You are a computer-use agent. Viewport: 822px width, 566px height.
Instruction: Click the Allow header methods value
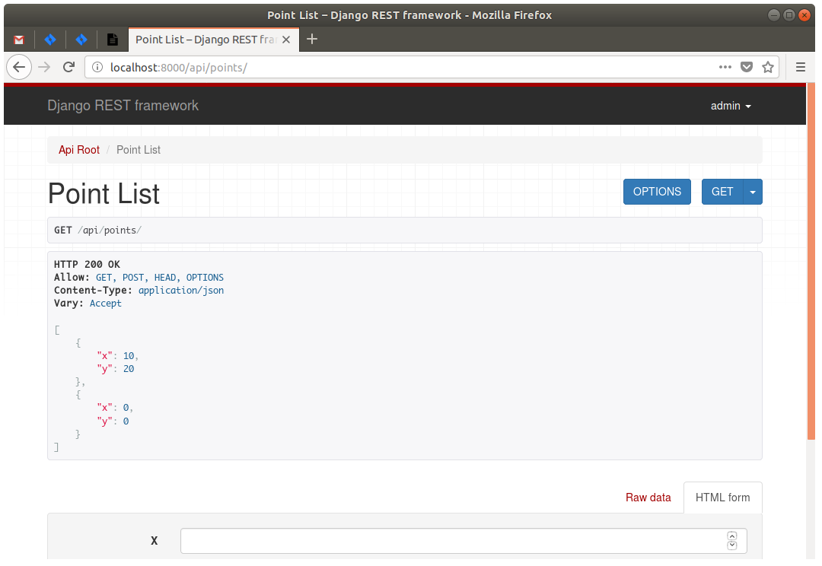click(x=159, y=277)
